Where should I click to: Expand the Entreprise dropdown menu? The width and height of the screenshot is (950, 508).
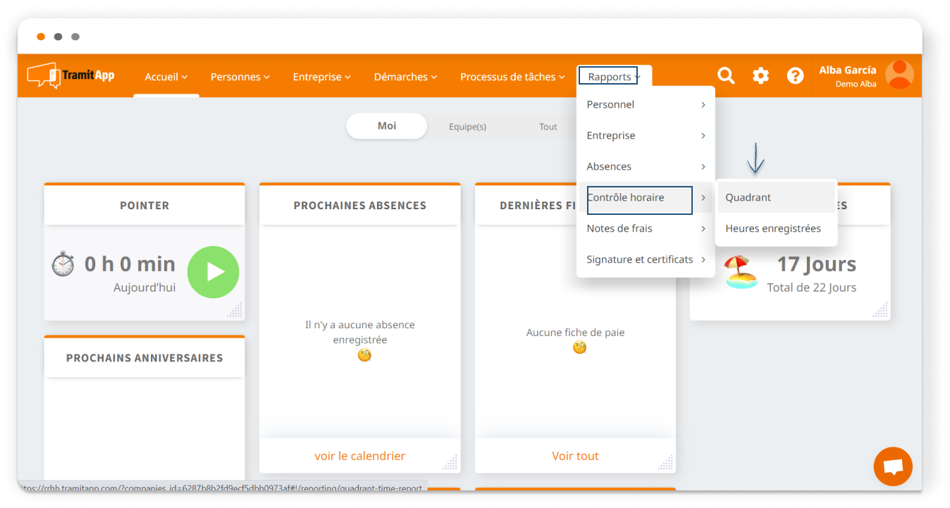(x=321, y=77)
